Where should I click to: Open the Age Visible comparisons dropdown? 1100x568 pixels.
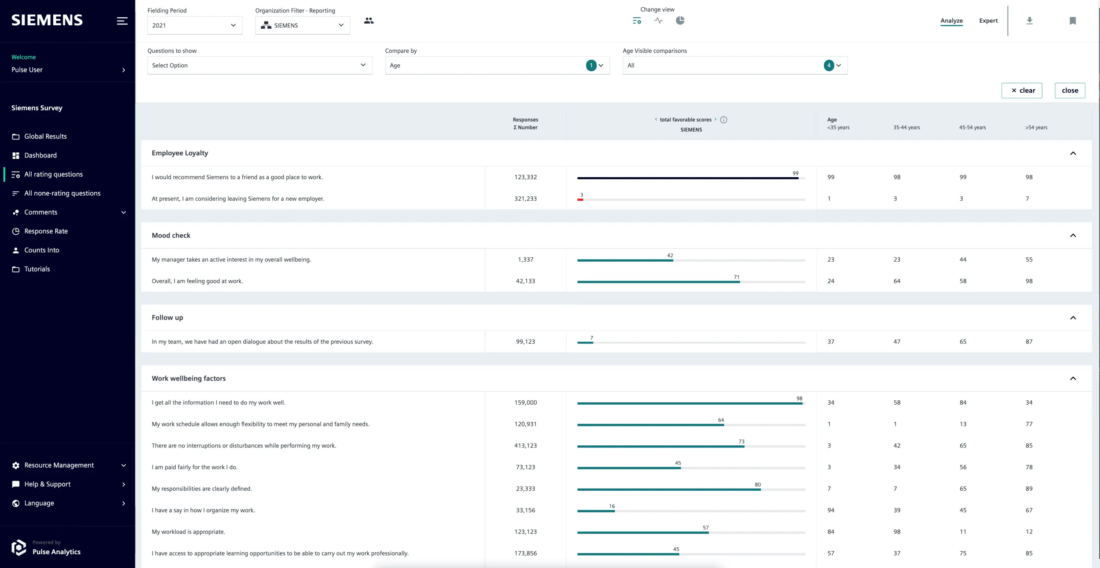click(x=735, y=65)
